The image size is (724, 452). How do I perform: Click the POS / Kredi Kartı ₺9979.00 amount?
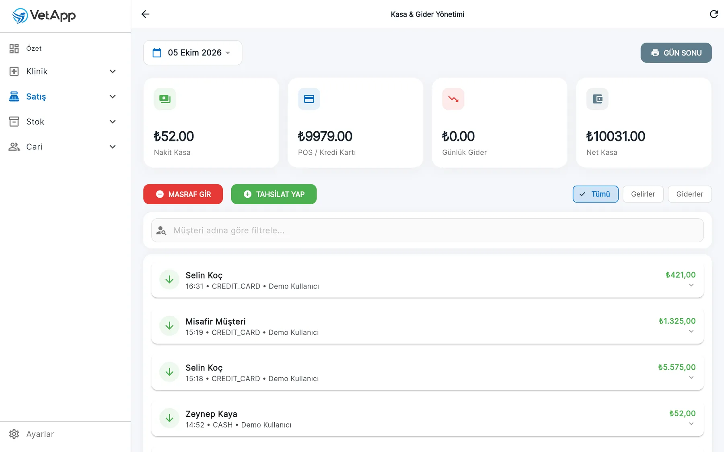pyautogui.click(x=325, y=136)
